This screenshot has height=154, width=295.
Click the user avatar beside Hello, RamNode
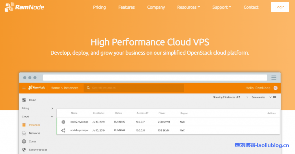tap(275, 88)
